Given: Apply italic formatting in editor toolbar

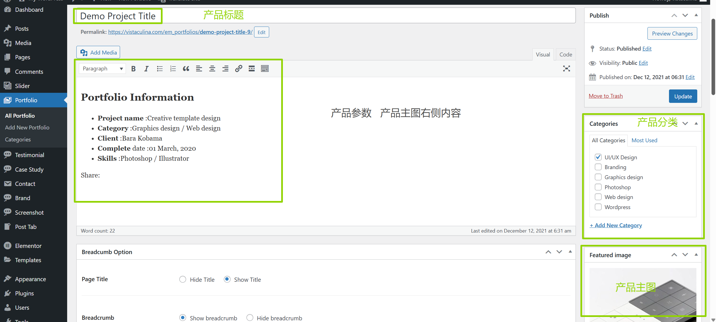Looking at the screenshot, I should [x=146, y=68].
